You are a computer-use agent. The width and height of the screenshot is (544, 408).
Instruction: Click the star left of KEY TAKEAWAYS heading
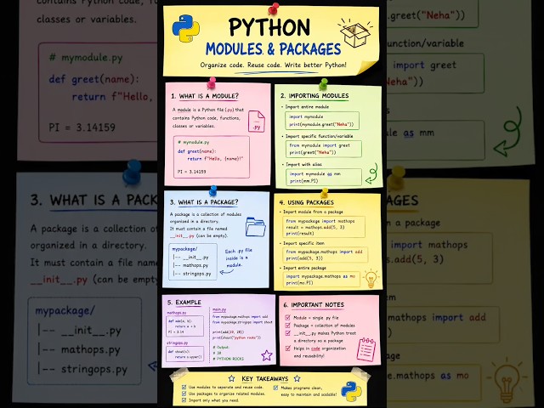coord(232,378)
